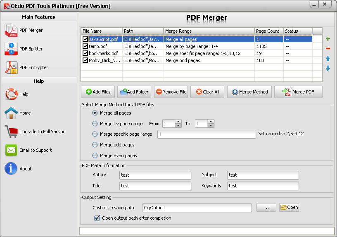Click the Help lifebuoy icon

pyautogui.click(x=11, y=94)
